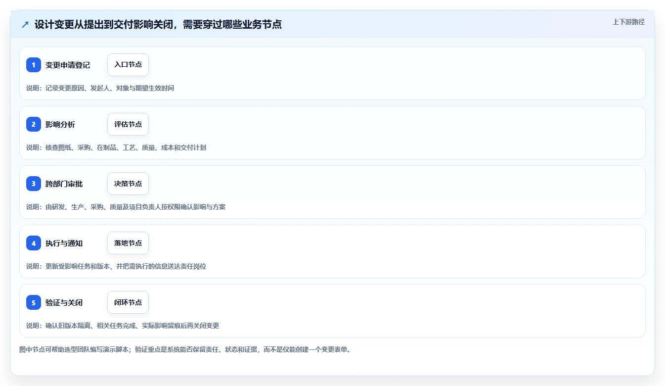The height and width of the screenshot is (386, 665).
Task: Click the arrow icon beside the header title
Action: point(25,24)
